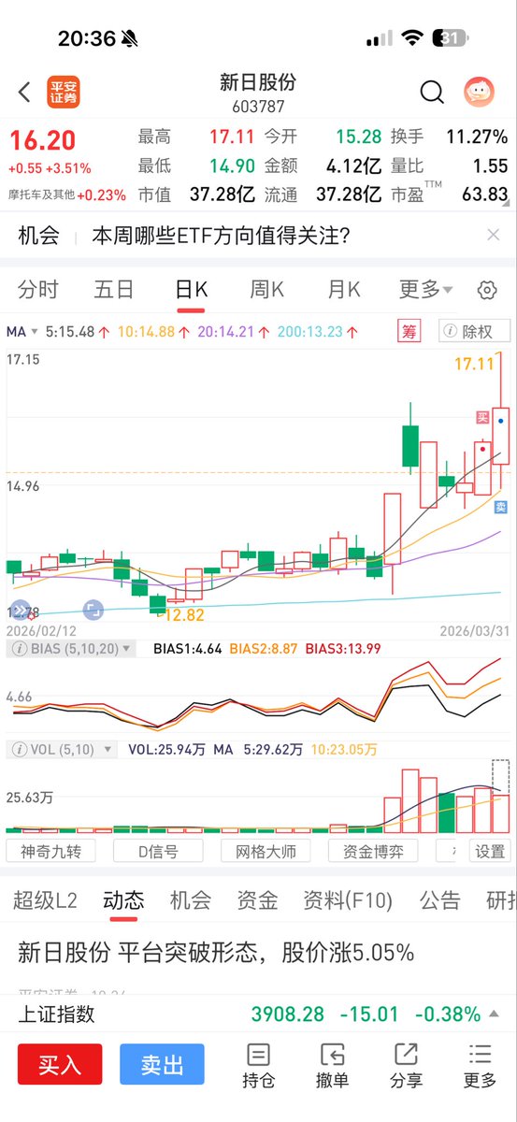The height and width of the screenshot is (1122, 517).
Task: Tap the 最低 14.90 value
Action: coord(232,165)
